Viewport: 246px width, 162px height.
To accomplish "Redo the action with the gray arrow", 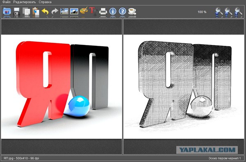I will 55,11.
